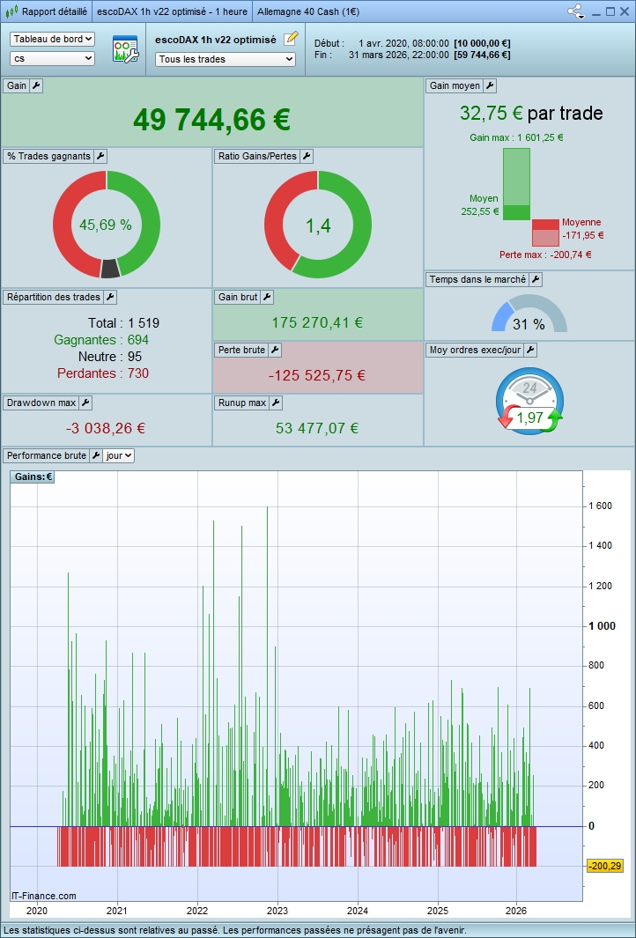Click the Ratio Gains/Pertes wrench icon
The image size is (636, 938).
307,156
